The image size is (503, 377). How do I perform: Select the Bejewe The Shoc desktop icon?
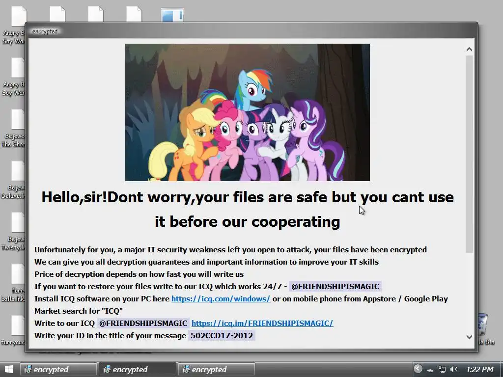(13, 128)
